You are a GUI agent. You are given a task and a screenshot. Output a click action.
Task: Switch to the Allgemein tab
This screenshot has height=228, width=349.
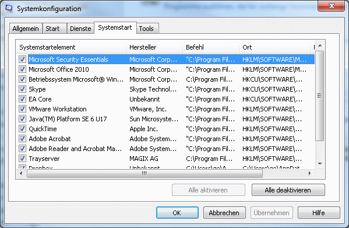(26, 29)
